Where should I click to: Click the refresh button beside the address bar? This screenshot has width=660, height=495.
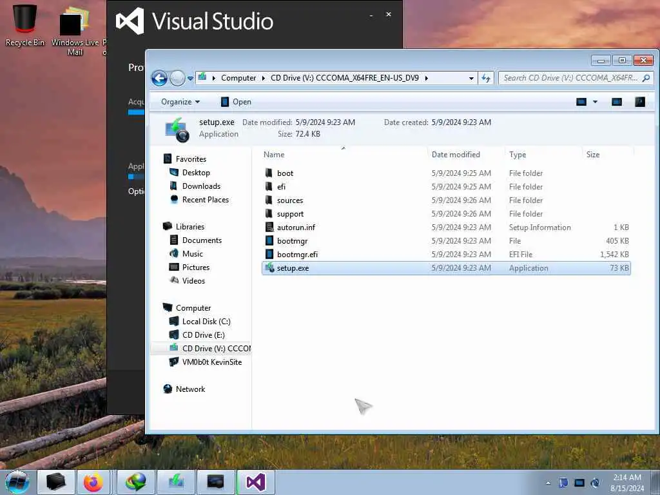pos(486,78)
